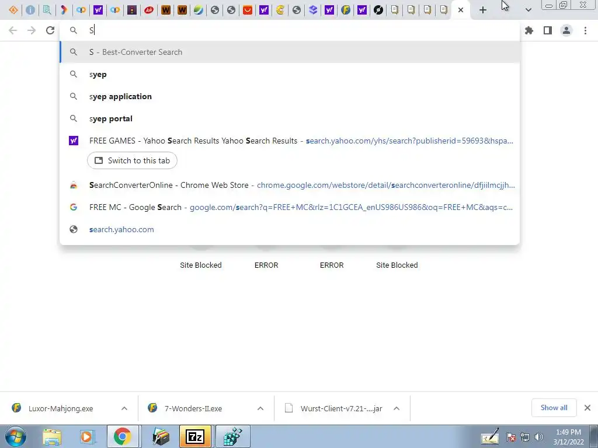This screenshot has width=598, height=448.
Task: Open the Action Center flag tray icon
Action: tap(511, 437)
